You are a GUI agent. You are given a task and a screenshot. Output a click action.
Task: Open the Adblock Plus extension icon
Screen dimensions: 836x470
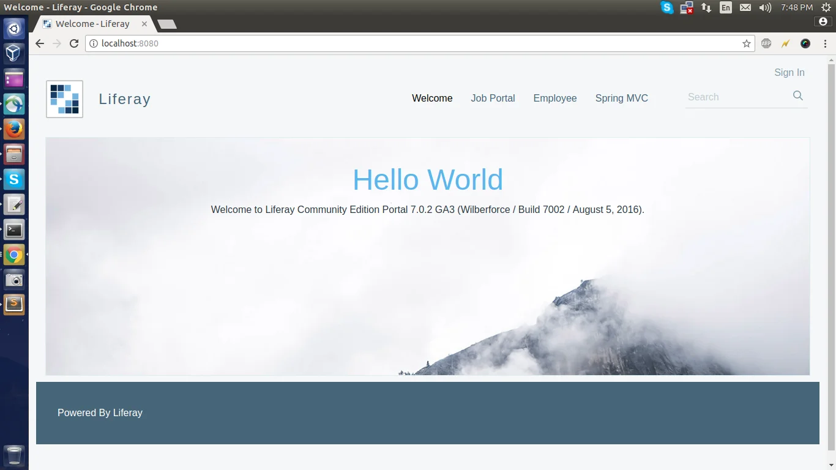coord(766,43)
